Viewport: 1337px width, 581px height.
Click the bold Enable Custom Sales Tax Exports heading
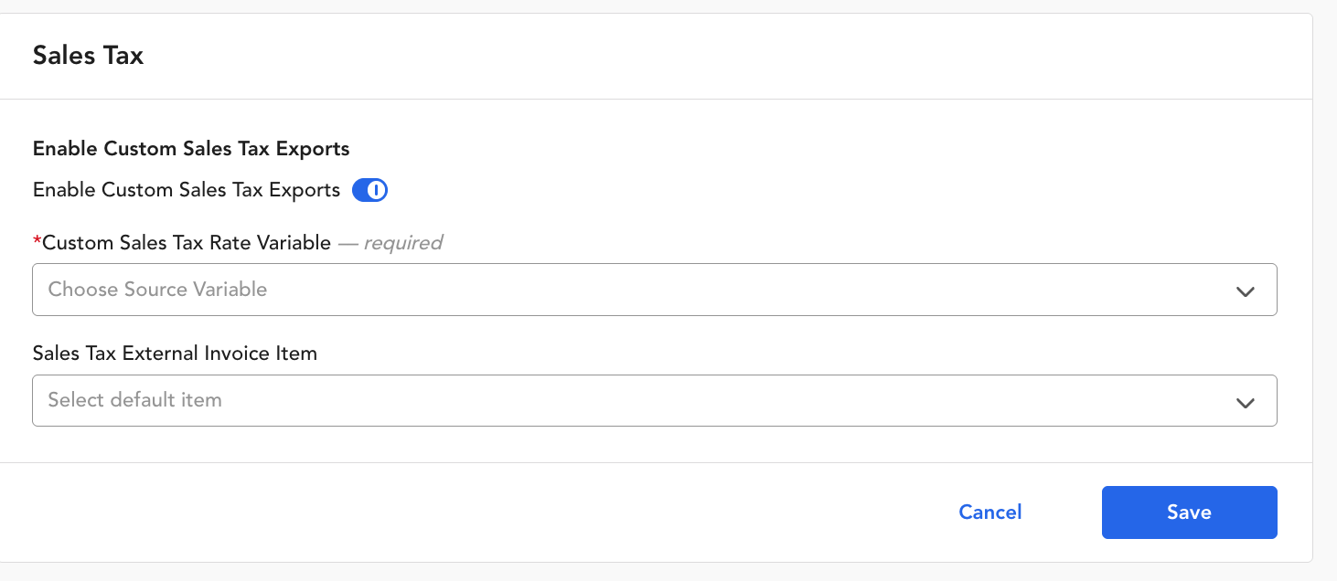[191, 148]
